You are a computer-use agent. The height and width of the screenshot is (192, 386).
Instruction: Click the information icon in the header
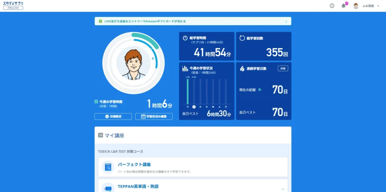[332, 6]
